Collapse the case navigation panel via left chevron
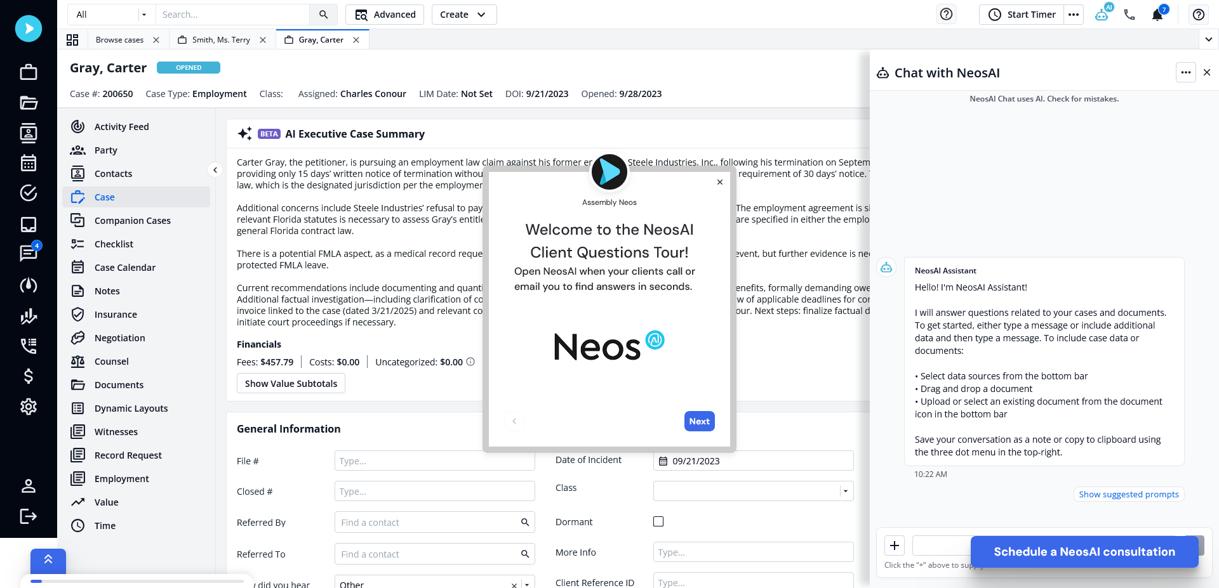This screenshot has width=1219, height=588. (215, 170)
